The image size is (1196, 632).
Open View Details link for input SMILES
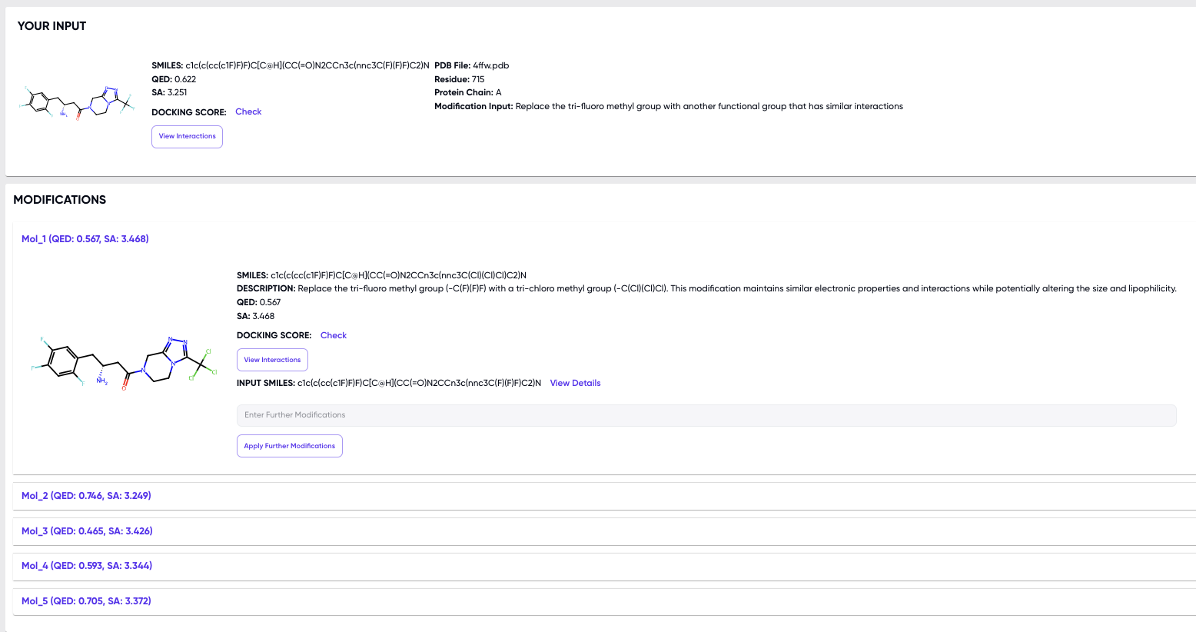tap(575, 383)
